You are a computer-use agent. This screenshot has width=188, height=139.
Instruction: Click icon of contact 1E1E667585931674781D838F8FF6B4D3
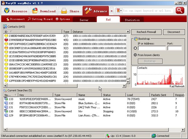(x=6, y=52)
